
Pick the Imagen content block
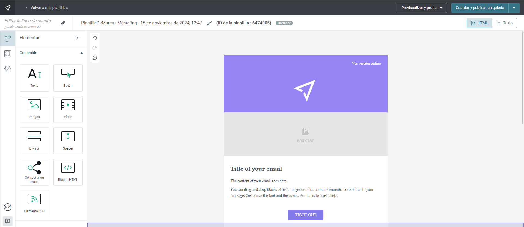pos(34,109)
